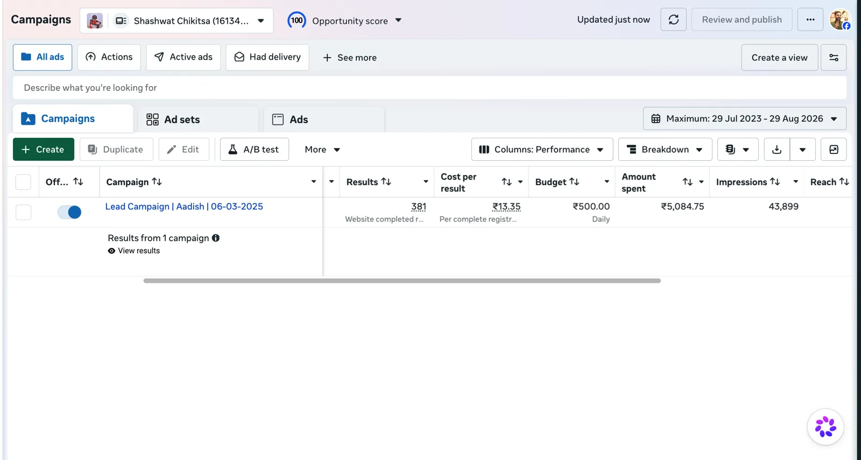Sort by Budget column arrows
Image resolution: width=861 pixels, height=460 pixels.
click(x=574, y=182)
